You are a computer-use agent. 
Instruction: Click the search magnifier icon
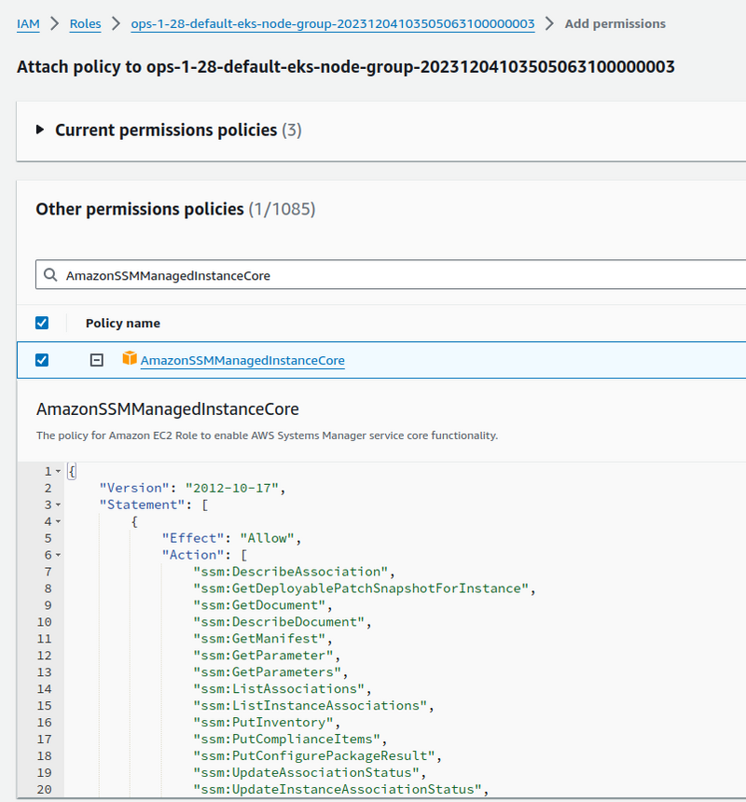point(50,275)
